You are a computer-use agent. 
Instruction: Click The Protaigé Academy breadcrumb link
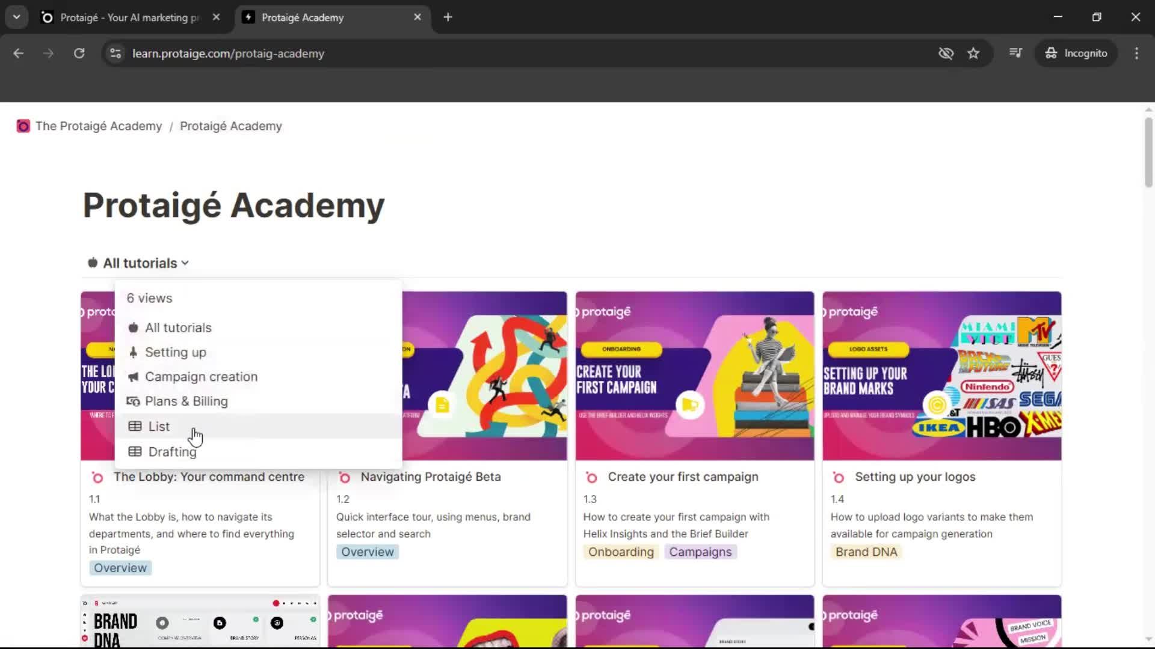click(99, 126)
